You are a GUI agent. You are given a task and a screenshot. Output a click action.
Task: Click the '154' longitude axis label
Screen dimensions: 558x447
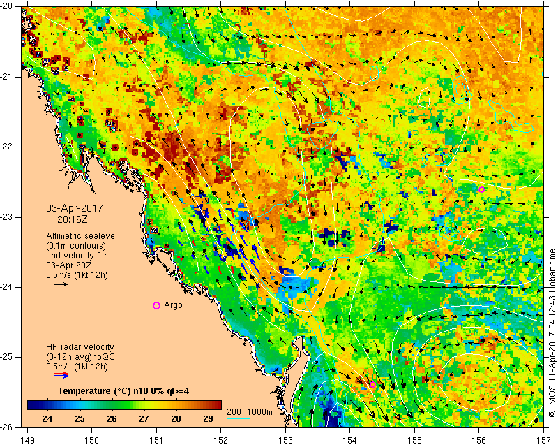[350, 441]
